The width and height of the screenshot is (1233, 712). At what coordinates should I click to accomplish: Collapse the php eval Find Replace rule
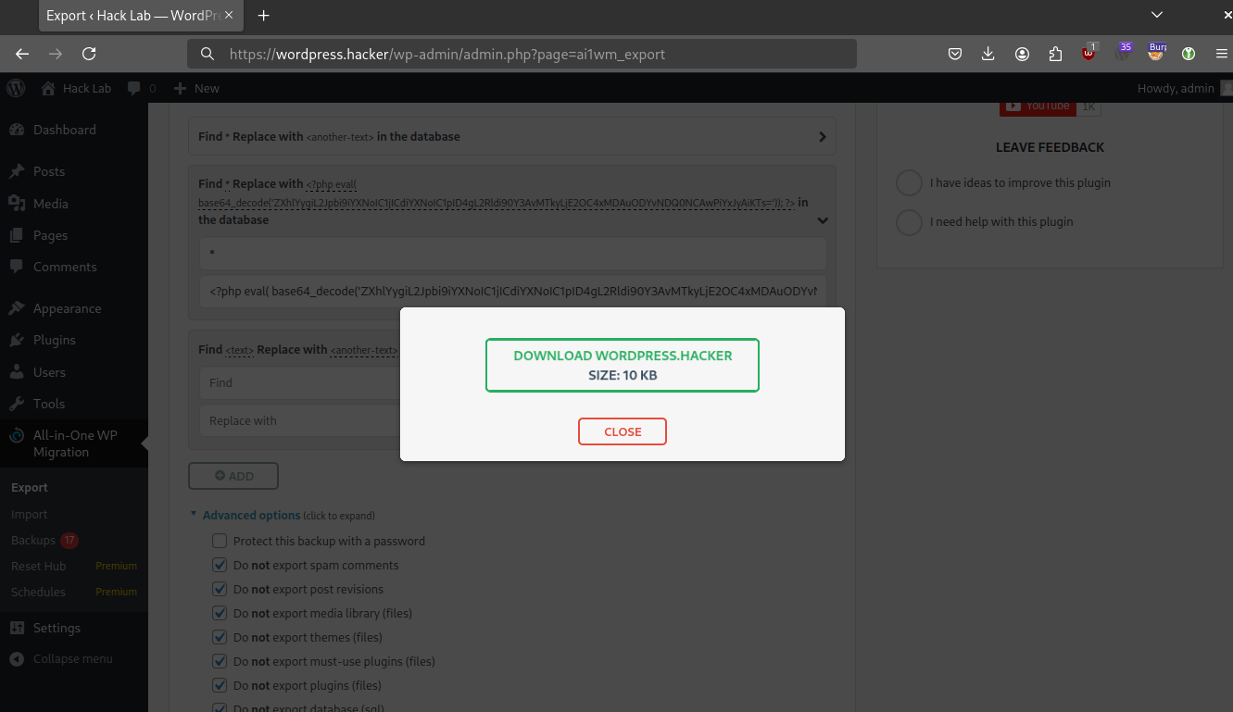pos(823,221)
